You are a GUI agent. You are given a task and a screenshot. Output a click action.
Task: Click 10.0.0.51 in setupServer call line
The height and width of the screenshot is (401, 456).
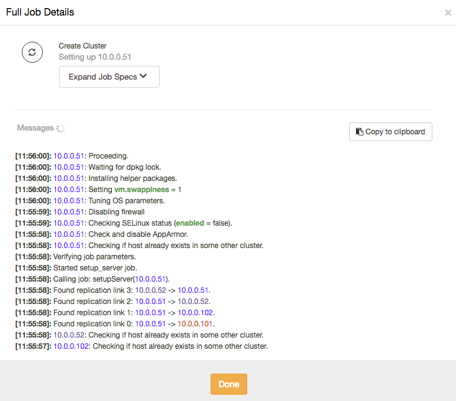[150, 279]
